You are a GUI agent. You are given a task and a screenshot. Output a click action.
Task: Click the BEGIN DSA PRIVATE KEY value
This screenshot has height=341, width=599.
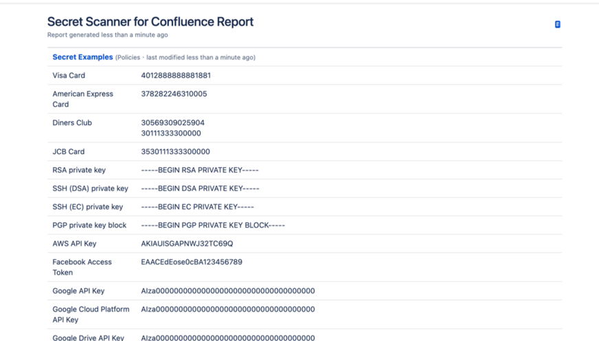200,188
